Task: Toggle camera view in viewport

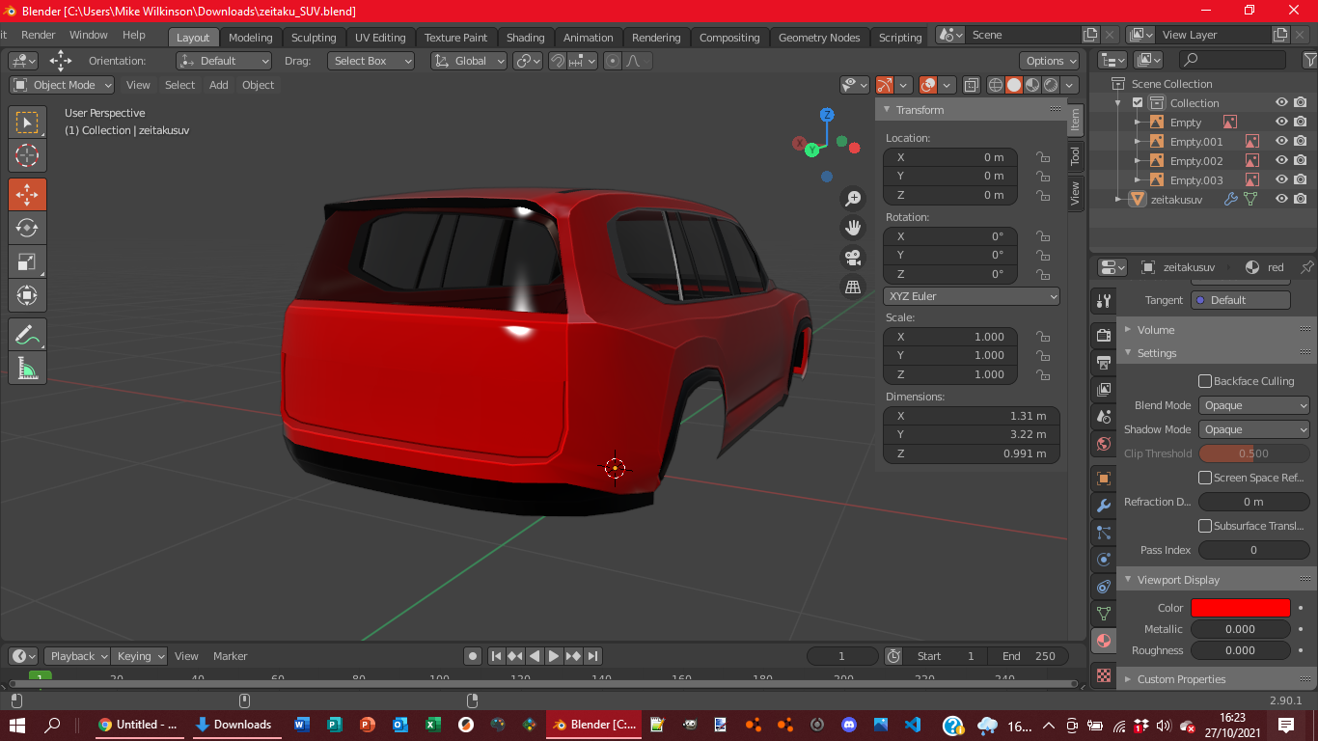Action: click(853, 258)
